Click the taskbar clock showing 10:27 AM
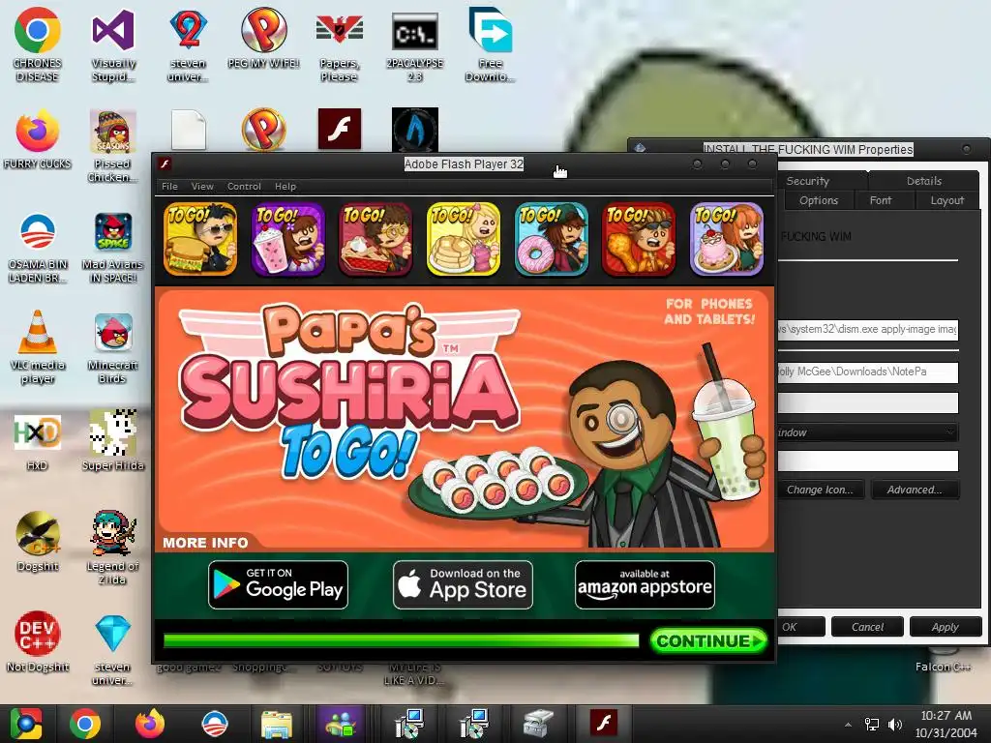Image resolution: width=991 pixels, height=743 pixels. pyautogui.click(x=946, y=724)
